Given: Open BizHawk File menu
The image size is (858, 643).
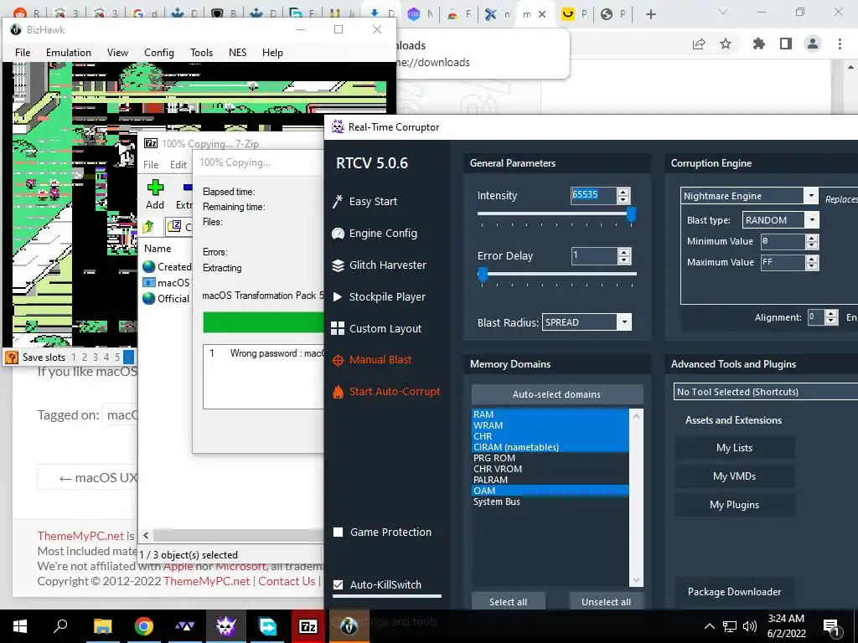Looking at the screenshot, I should coord(23,53).
